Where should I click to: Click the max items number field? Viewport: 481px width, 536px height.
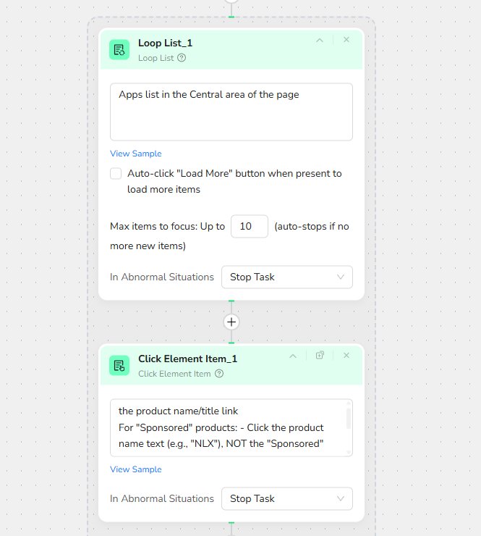(249, 226)
